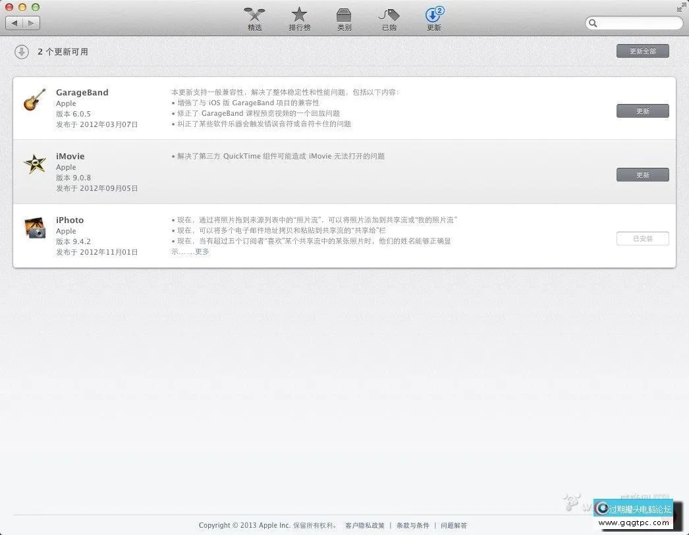Update iMovie with its 更新 button
The width and height of the screenshot is (689, 535).
[x=642, y=174]
